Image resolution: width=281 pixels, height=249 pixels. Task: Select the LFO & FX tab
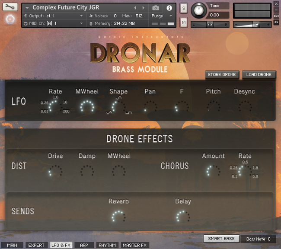click(x=61, y=245)
